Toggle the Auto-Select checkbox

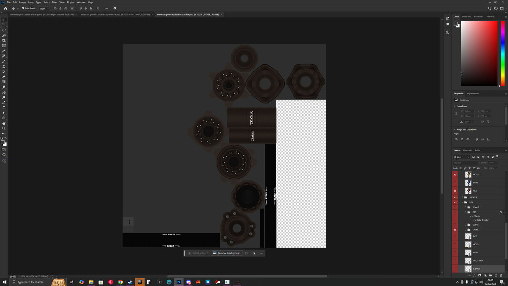(x=23, y=8)
